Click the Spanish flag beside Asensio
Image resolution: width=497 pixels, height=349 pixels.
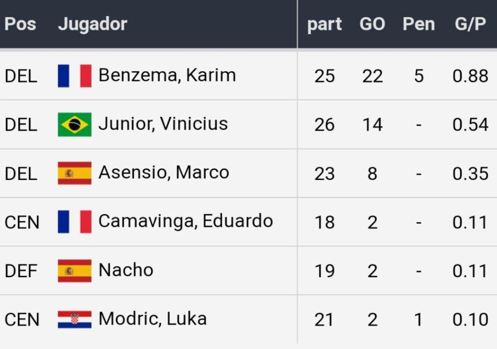tap(74, 173)
